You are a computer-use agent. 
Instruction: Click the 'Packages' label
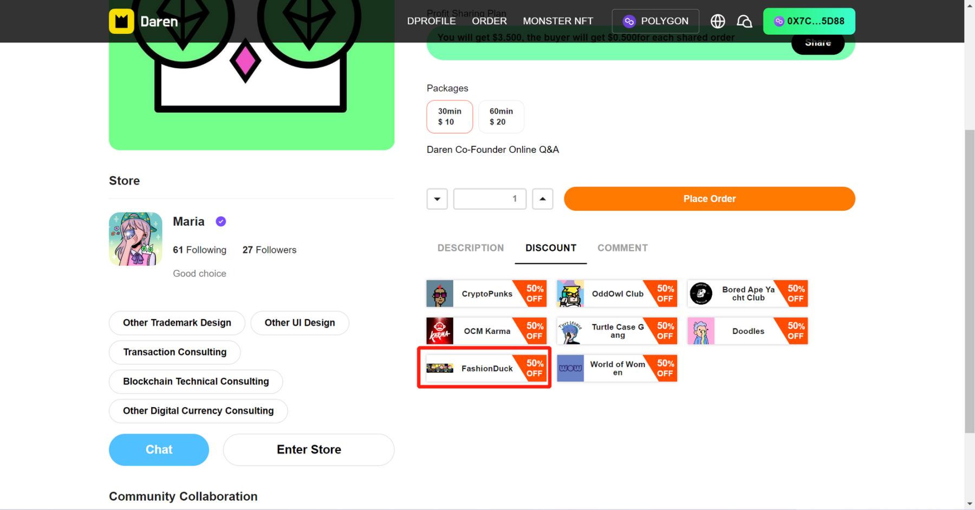point(447,88)
